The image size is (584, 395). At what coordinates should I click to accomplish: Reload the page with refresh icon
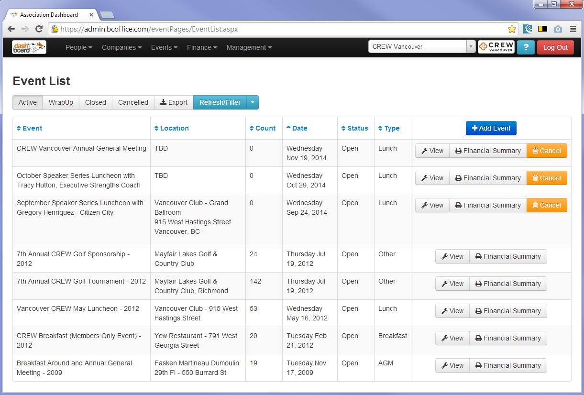39,29
